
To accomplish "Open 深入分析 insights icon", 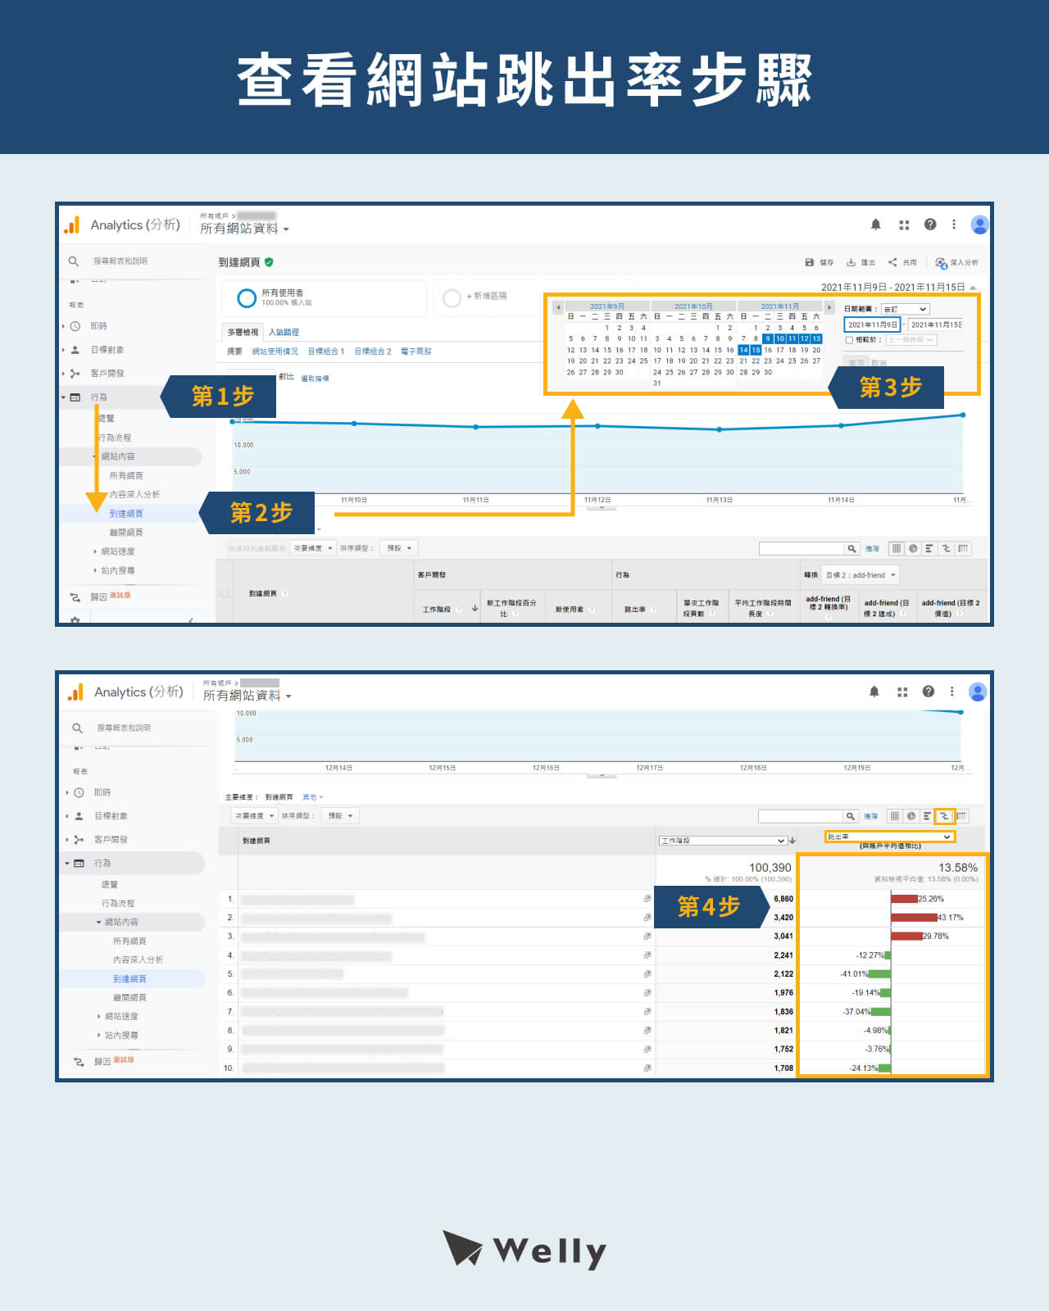I will pyautogui.click(x=941, y=263).
